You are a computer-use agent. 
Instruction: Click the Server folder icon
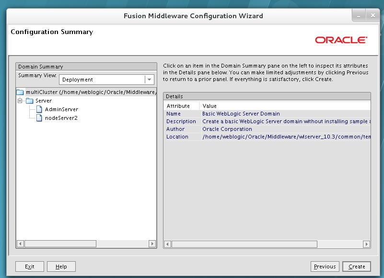[x=29, y=101]
